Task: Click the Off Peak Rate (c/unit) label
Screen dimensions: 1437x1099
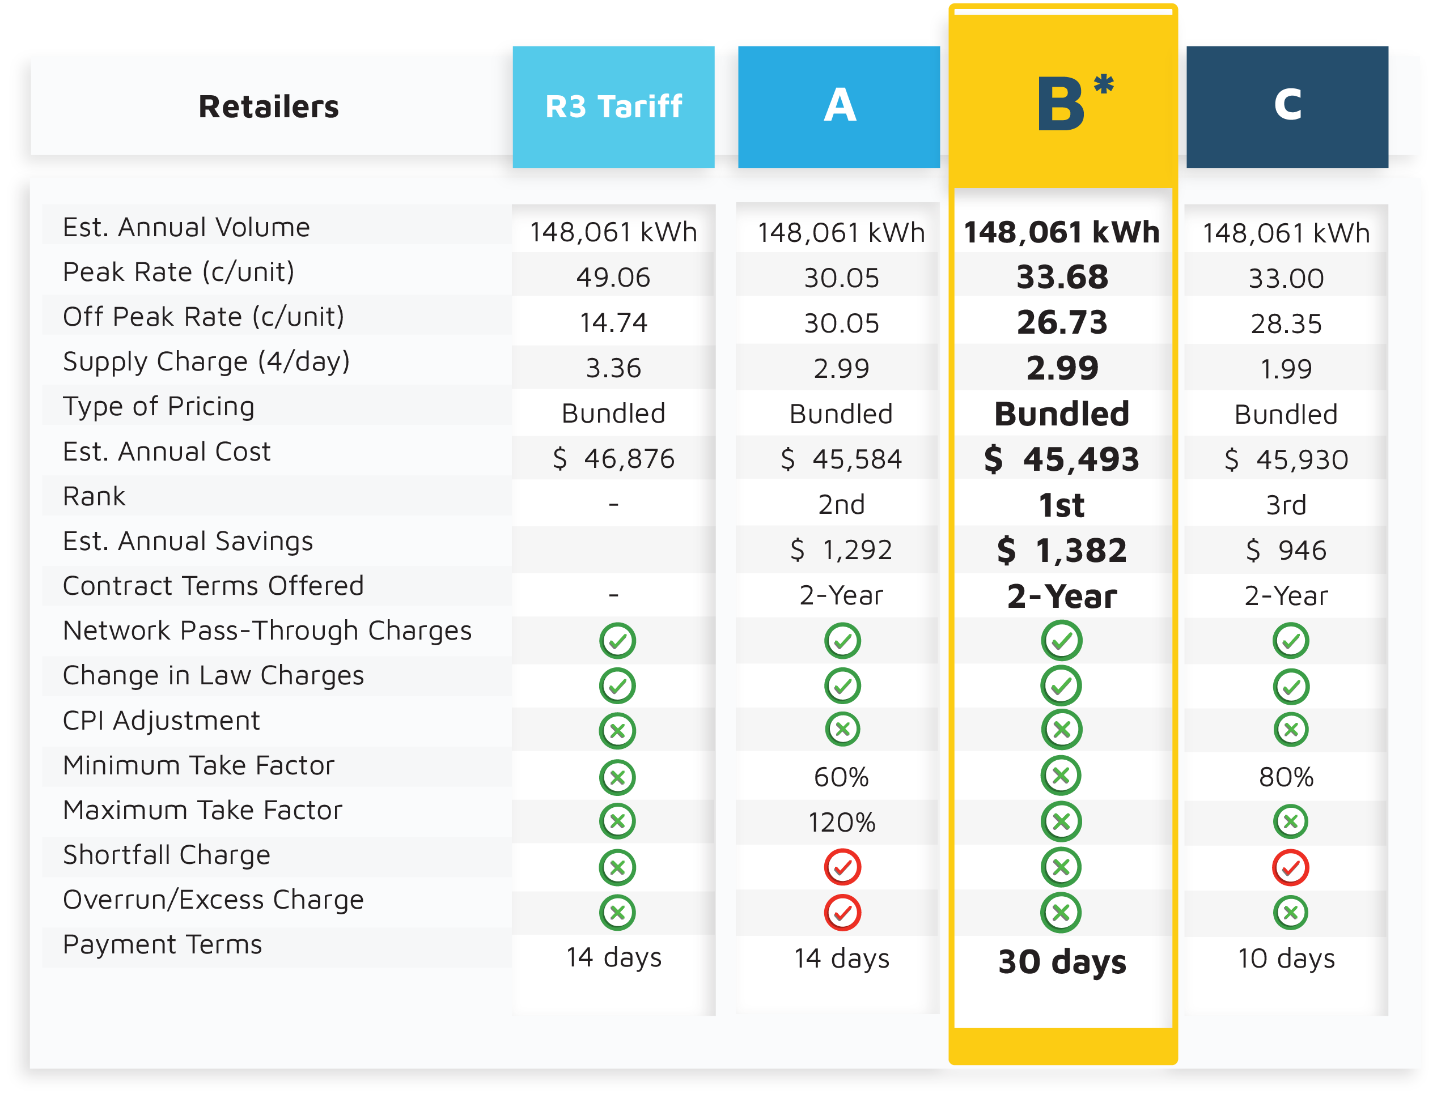Action: point(204,317)
